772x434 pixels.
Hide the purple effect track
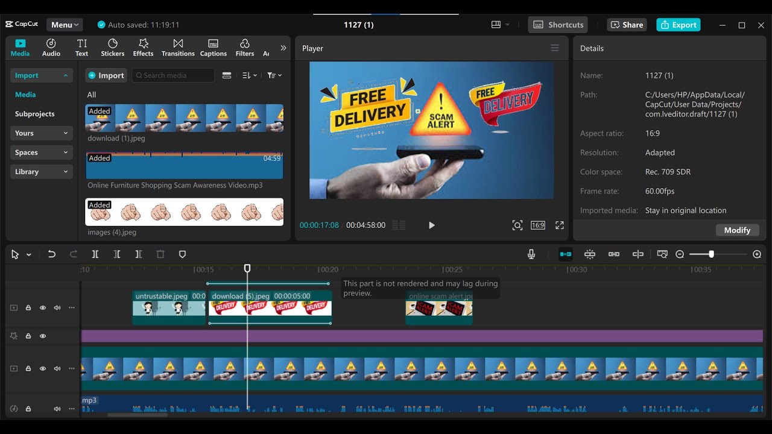(x=43, y=336)
